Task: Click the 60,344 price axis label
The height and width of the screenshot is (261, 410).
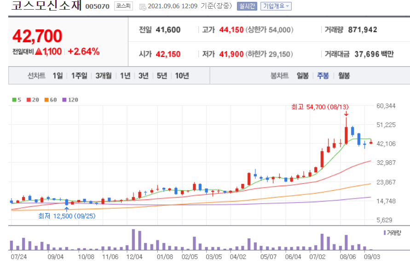Action: (386, 106)
